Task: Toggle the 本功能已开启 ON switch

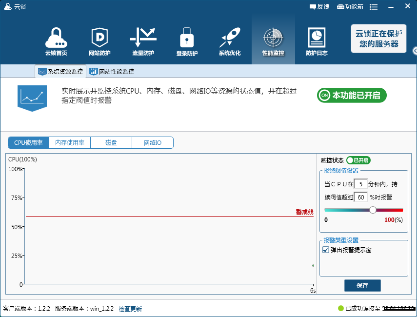Action: pyautogui.click(x=352, y=95)
